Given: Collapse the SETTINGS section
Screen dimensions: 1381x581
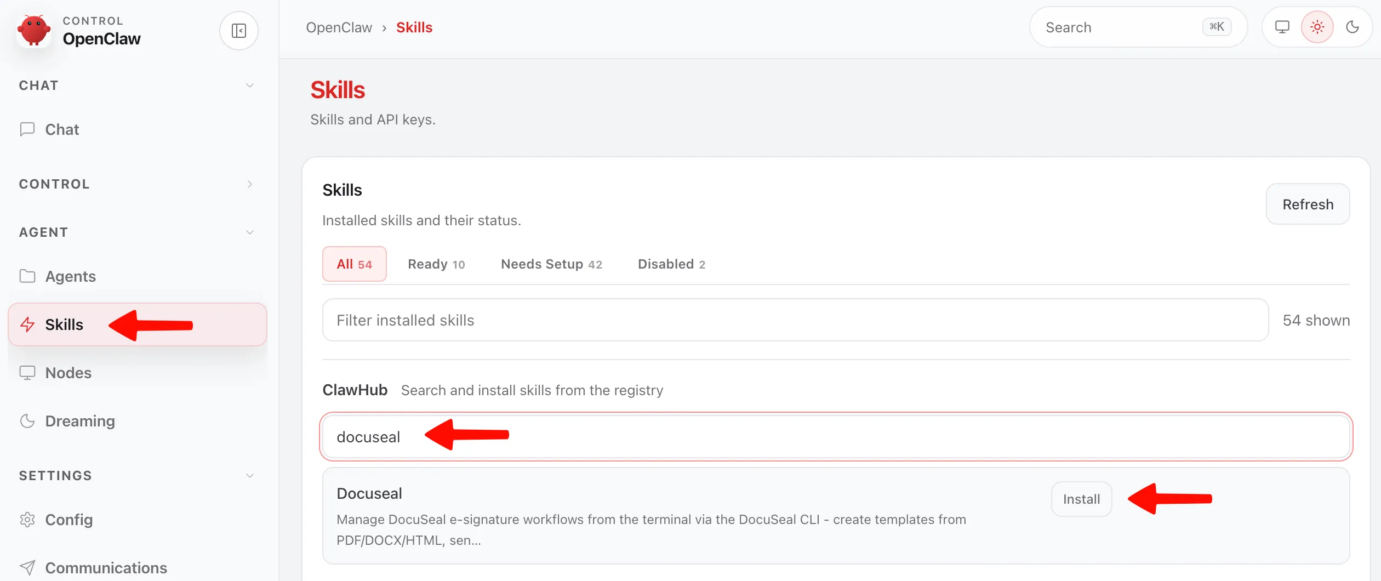Looking at the screenshot, I should tap(250, 475).
